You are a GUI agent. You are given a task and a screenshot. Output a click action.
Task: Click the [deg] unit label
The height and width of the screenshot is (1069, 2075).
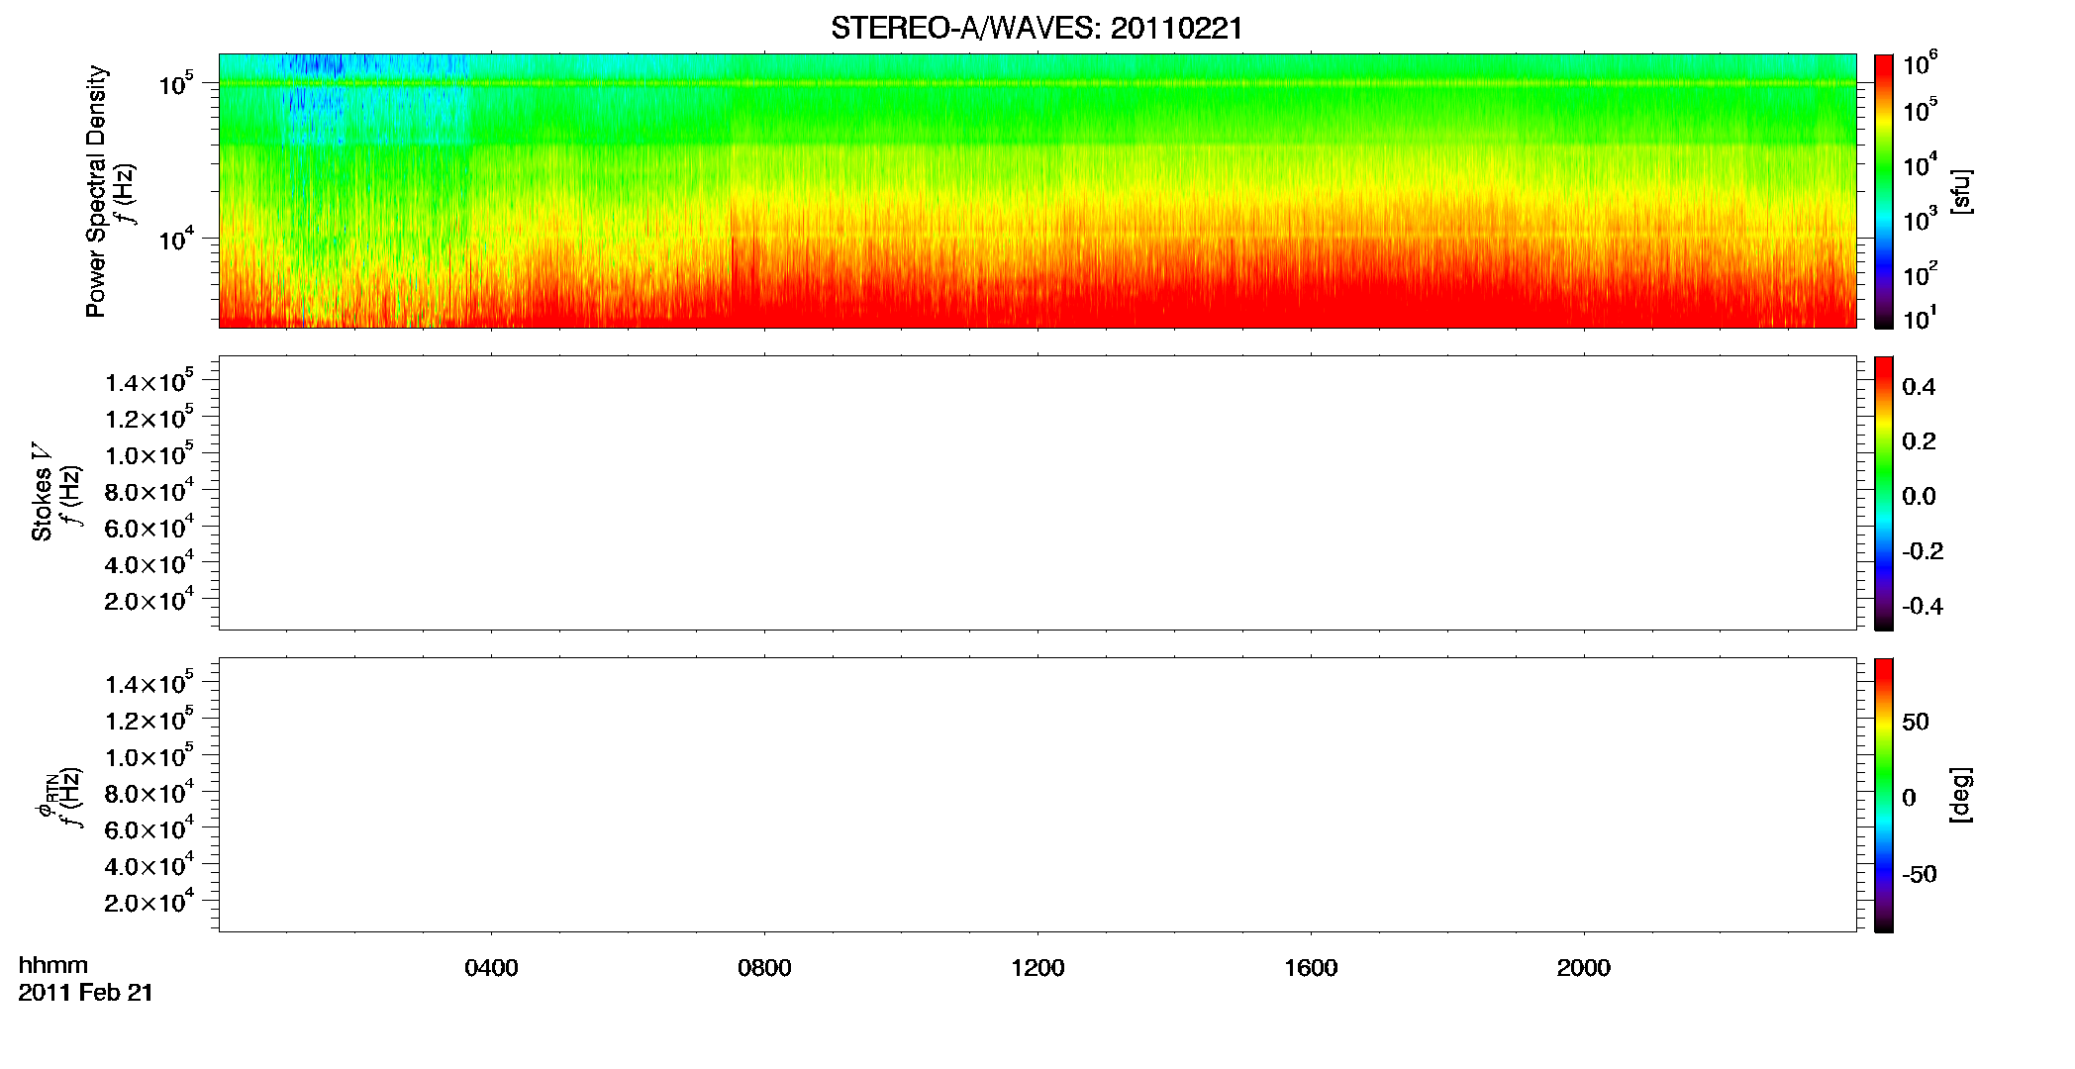tap(1961, 795)
